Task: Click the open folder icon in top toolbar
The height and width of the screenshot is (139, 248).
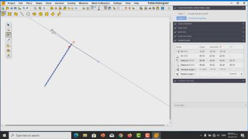Action: pyautogui.click(x=7, y=8)
